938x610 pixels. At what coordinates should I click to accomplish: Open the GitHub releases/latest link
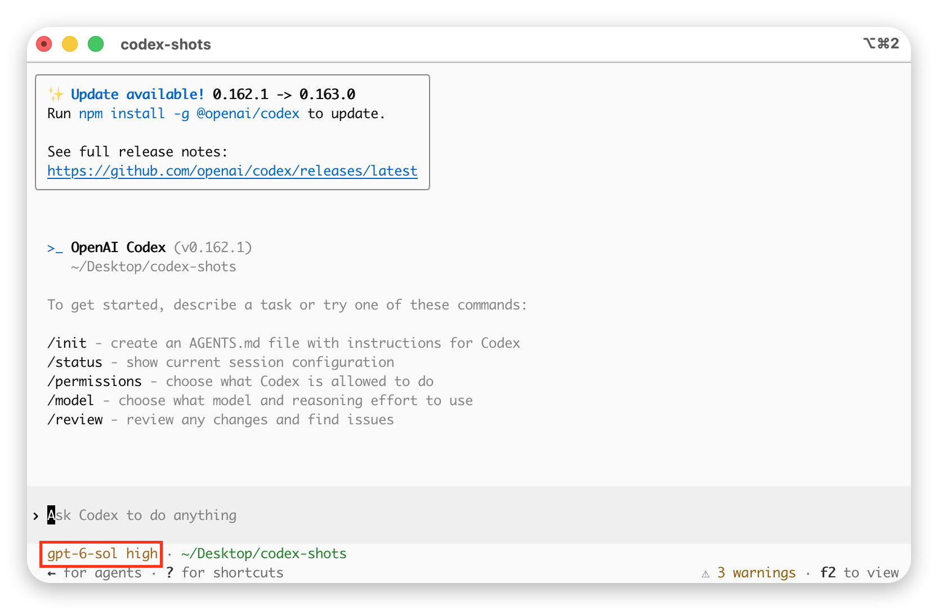pos(233,171)
